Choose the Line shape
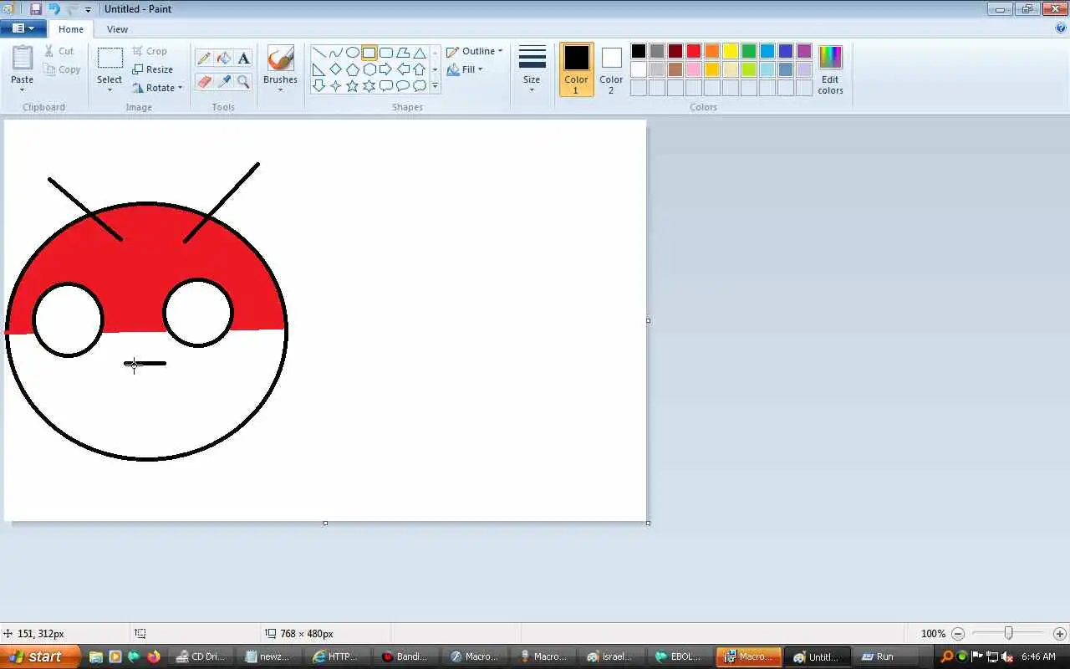 [318, 53]
